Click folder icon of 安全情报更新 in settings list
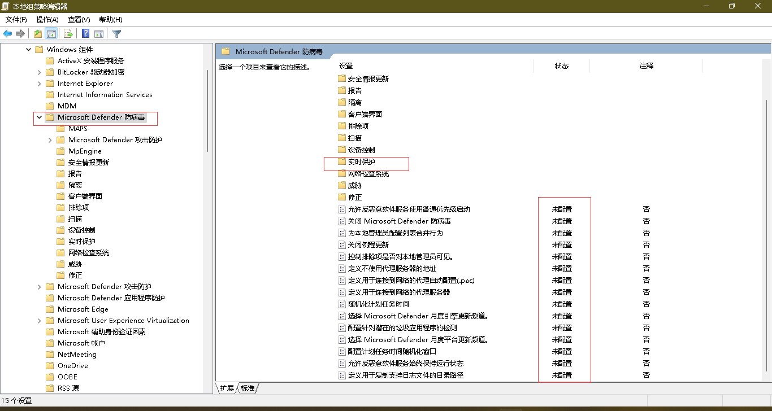Image resolution: width=772 pixels, height=411 pixels. tap(341, 78)
